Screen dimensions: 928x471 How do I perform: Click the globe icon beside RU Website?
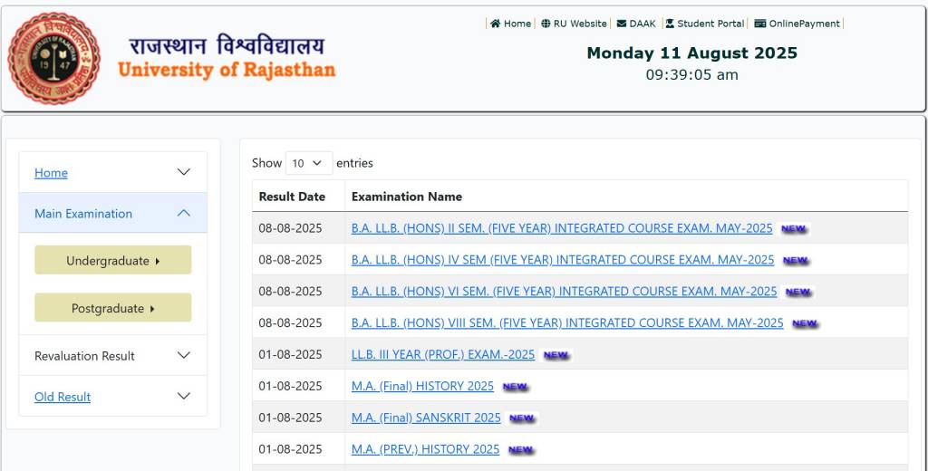coord(546,24)
